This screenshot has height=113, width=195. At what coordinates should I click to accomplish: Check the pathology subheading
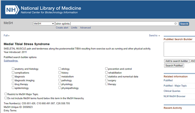point(60,80)
